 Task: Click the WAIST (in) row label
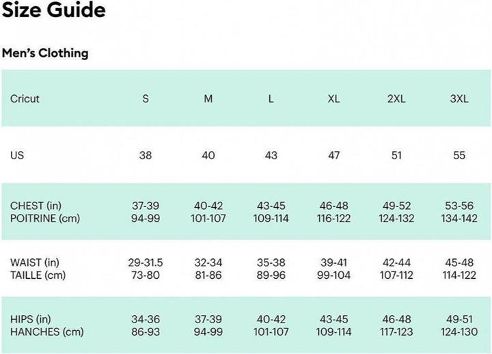coord(35,262)
